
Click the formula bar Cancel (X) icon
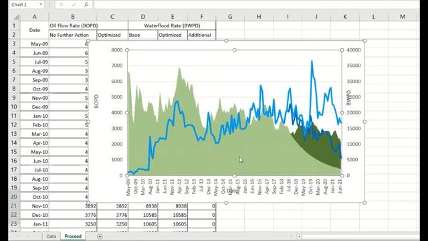(61, 5)
